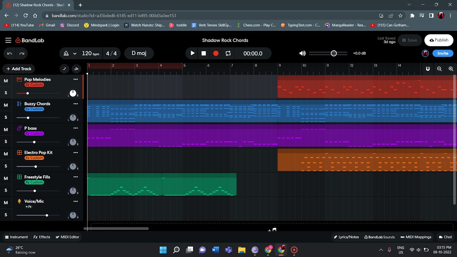Click the Publish button
Image resolution: width=457 pixels, height=257 pixels.
coord(439,40)
